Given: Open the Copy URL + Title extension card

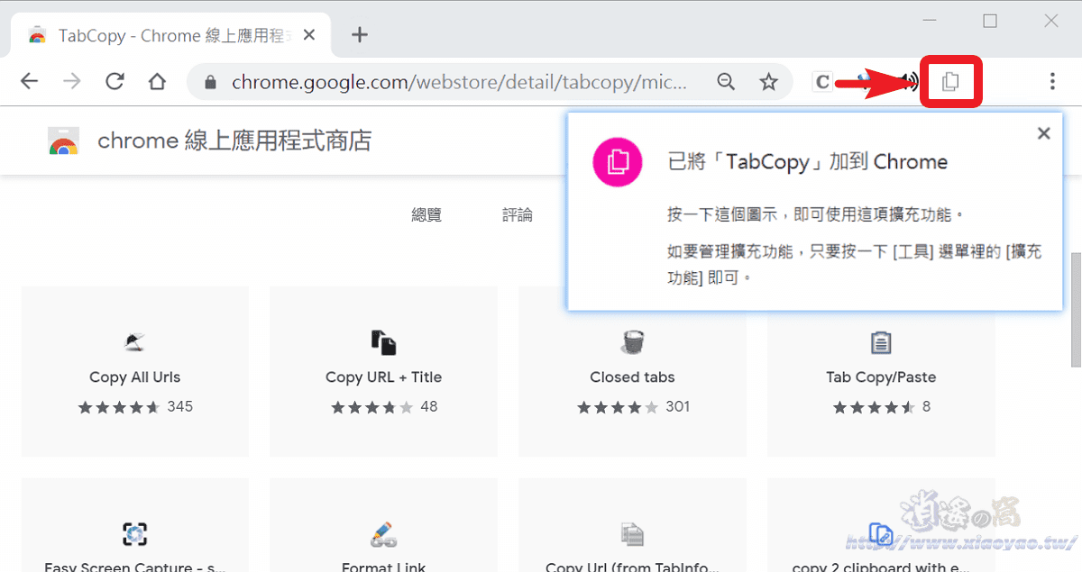Looking at the screenshot, I should (383, 371).
